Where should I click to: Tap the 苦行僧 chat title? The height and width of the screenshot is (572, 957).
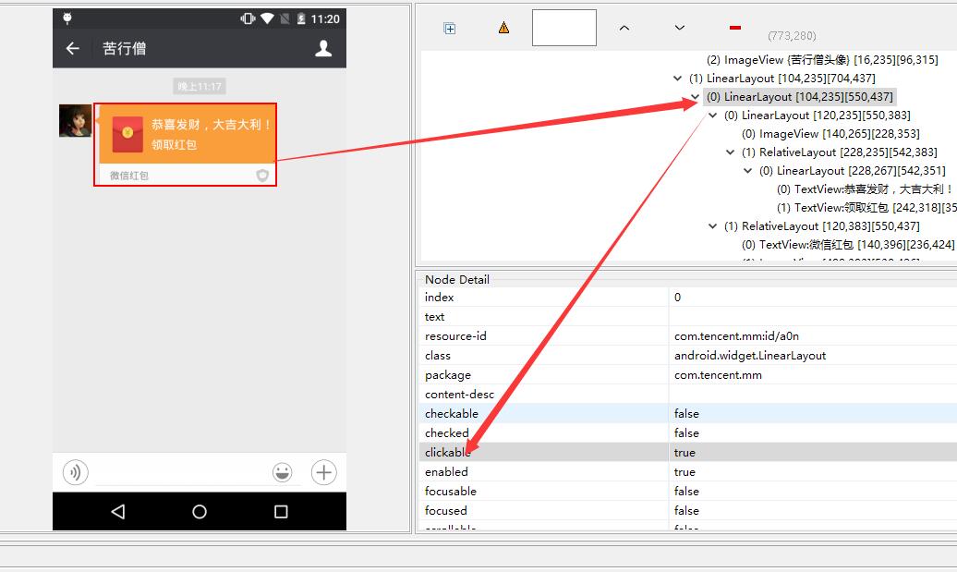125,48
